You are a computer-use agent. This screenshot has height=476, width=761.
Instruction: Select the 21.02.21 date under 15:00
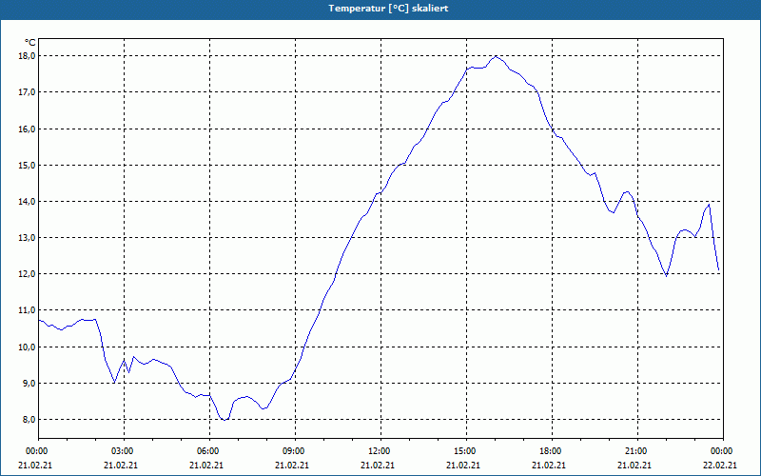(x=463, y=465)
